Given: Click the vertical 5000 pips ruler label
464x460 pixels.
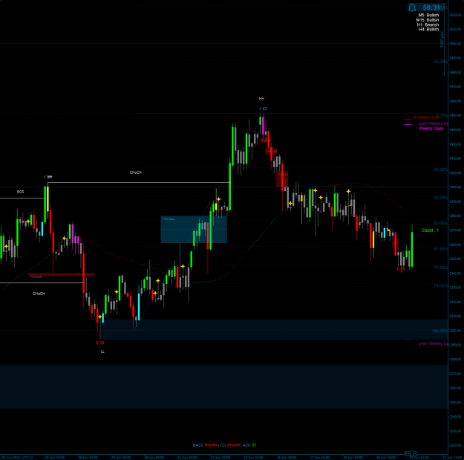Looking at the screenshot, I should 442,39.
